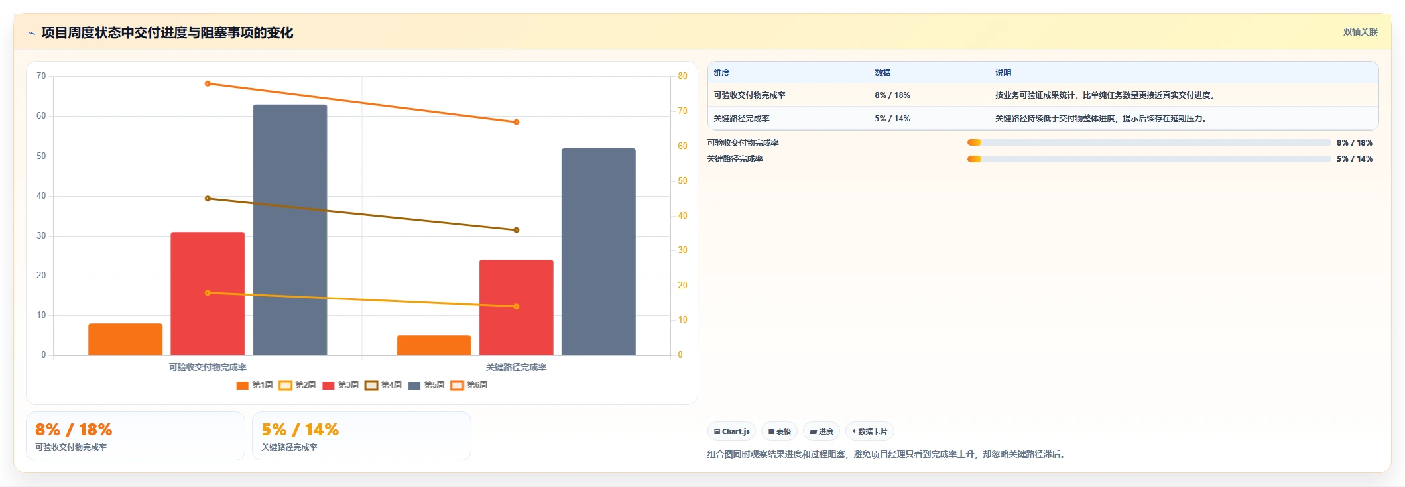This screenshot has width=1405, height=487.
Task: Select the orange bar under 关键路径完成率
Action: pos(434,345)
